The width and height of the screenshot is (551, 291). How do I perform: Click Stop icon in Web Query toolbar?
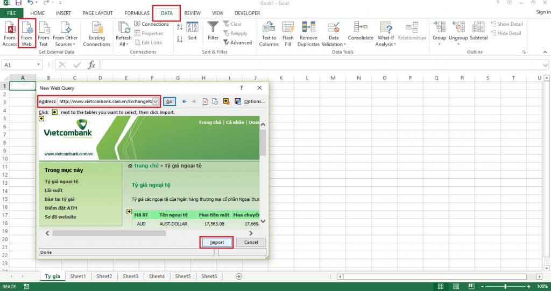coord(205,101)
